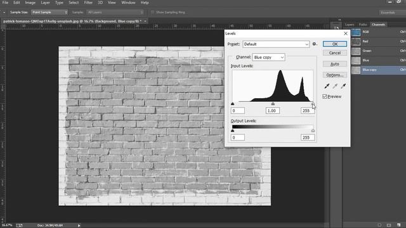Screen dimensions: 406x228
Task: Click the output white level slider
Action: click(x=313, y=130)
